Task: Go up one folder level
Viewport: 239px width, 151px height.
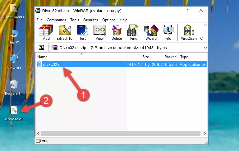Action: point(41,48)
